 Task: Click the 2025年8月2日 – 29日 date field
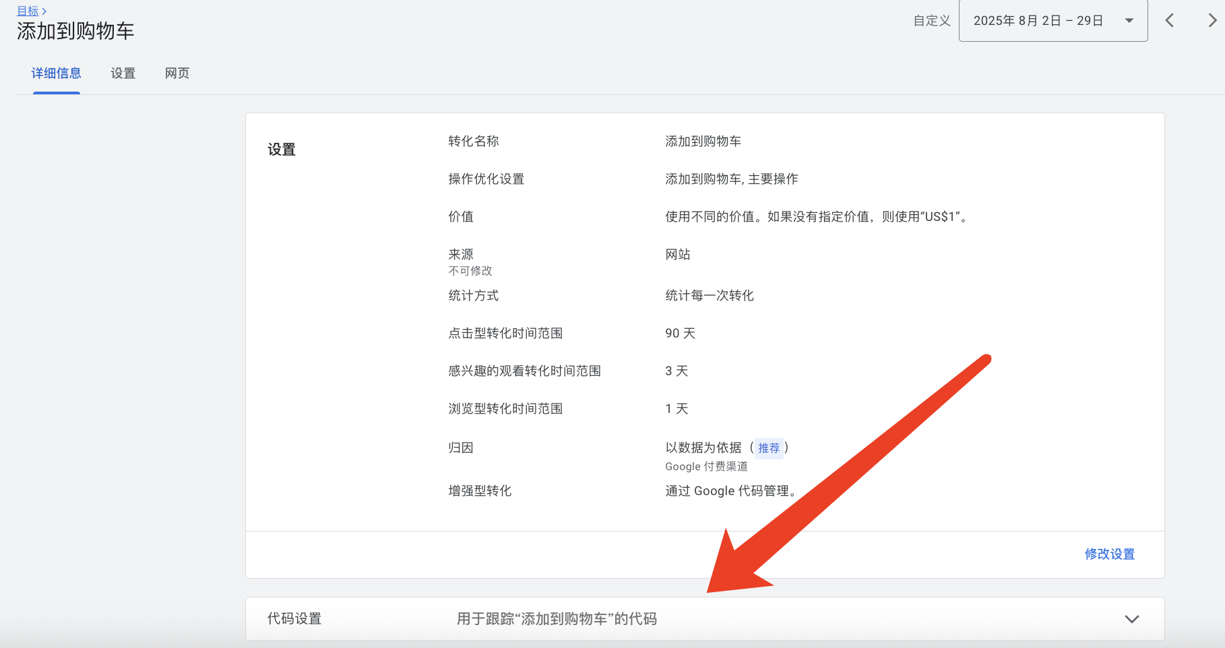[x=1038, y=21]
